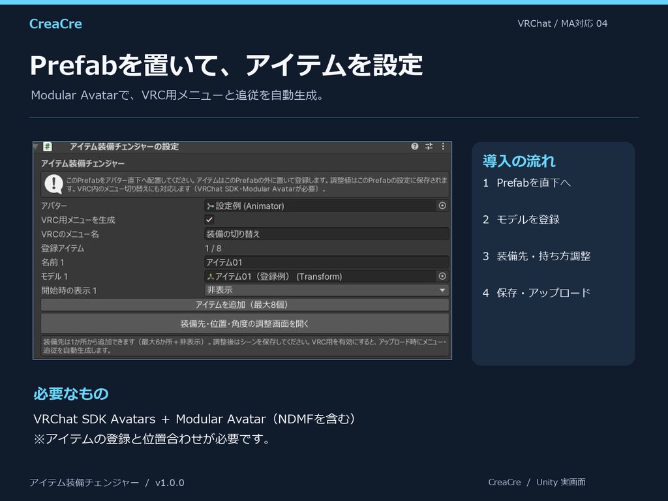
Task: Click the v1.0.0 footer text
Action: tap(170, 483)
